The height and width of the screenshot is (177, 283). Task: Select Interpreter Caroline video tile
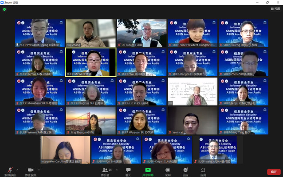65,150
